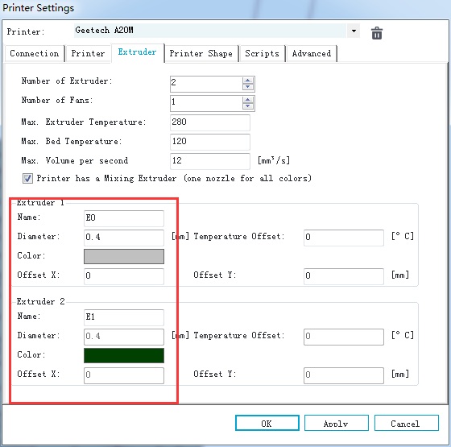This screenshot has height=447, width=451.
Task: Decrease Number of Fans with down arrow
Action: point(248,106)
